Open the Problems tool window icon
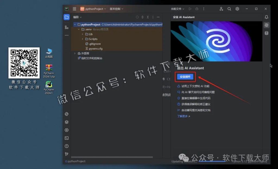 67,146
